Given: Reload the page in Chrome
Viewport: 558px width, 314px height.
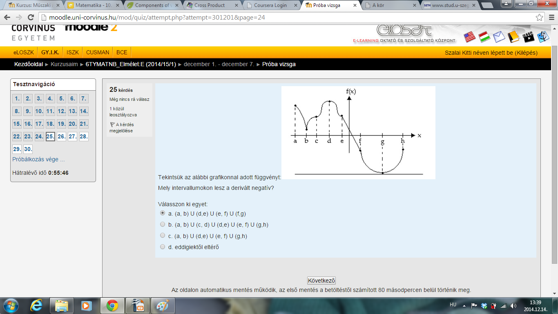Looking at the screenshot, I should (31, 18).
